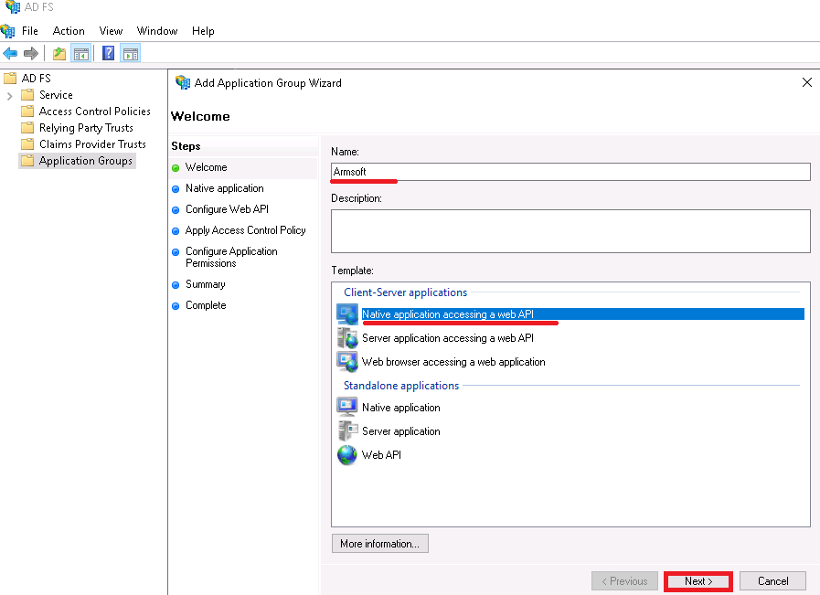This screenshot has height=595, width=820.
Task: Open the Help question mark icon
Action: point(108,53)
